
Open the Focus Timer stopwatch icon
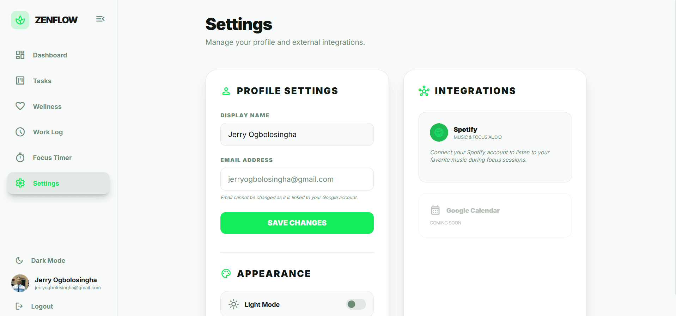20,157
